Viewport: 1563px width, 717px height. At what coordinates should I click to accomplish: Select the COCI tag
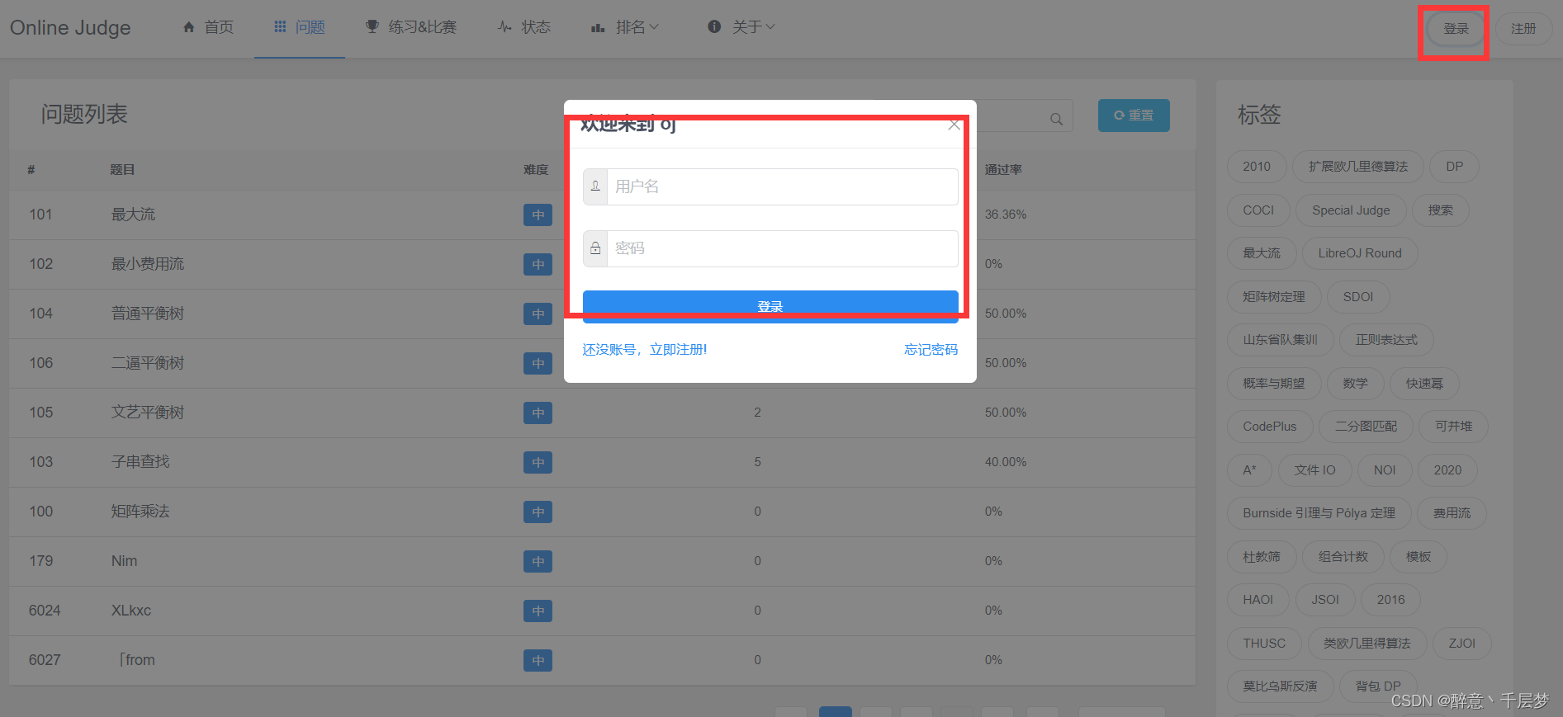tap(1258, 210)
